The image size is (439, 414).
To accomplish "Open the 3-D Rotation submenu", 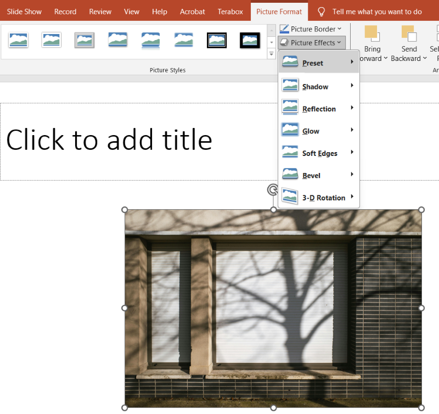I will click(x=319, y=197).
